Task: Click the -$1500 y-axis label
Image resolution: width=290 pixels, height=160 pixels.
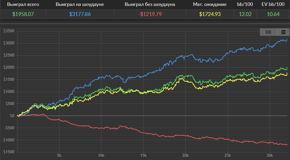Action: [8, 152]
